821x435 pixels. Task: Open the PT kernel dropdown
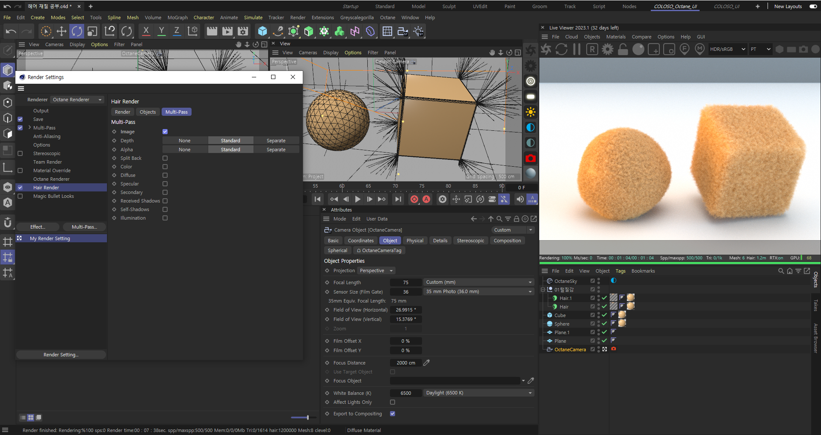pyautogui.click(x=760, y=49)
